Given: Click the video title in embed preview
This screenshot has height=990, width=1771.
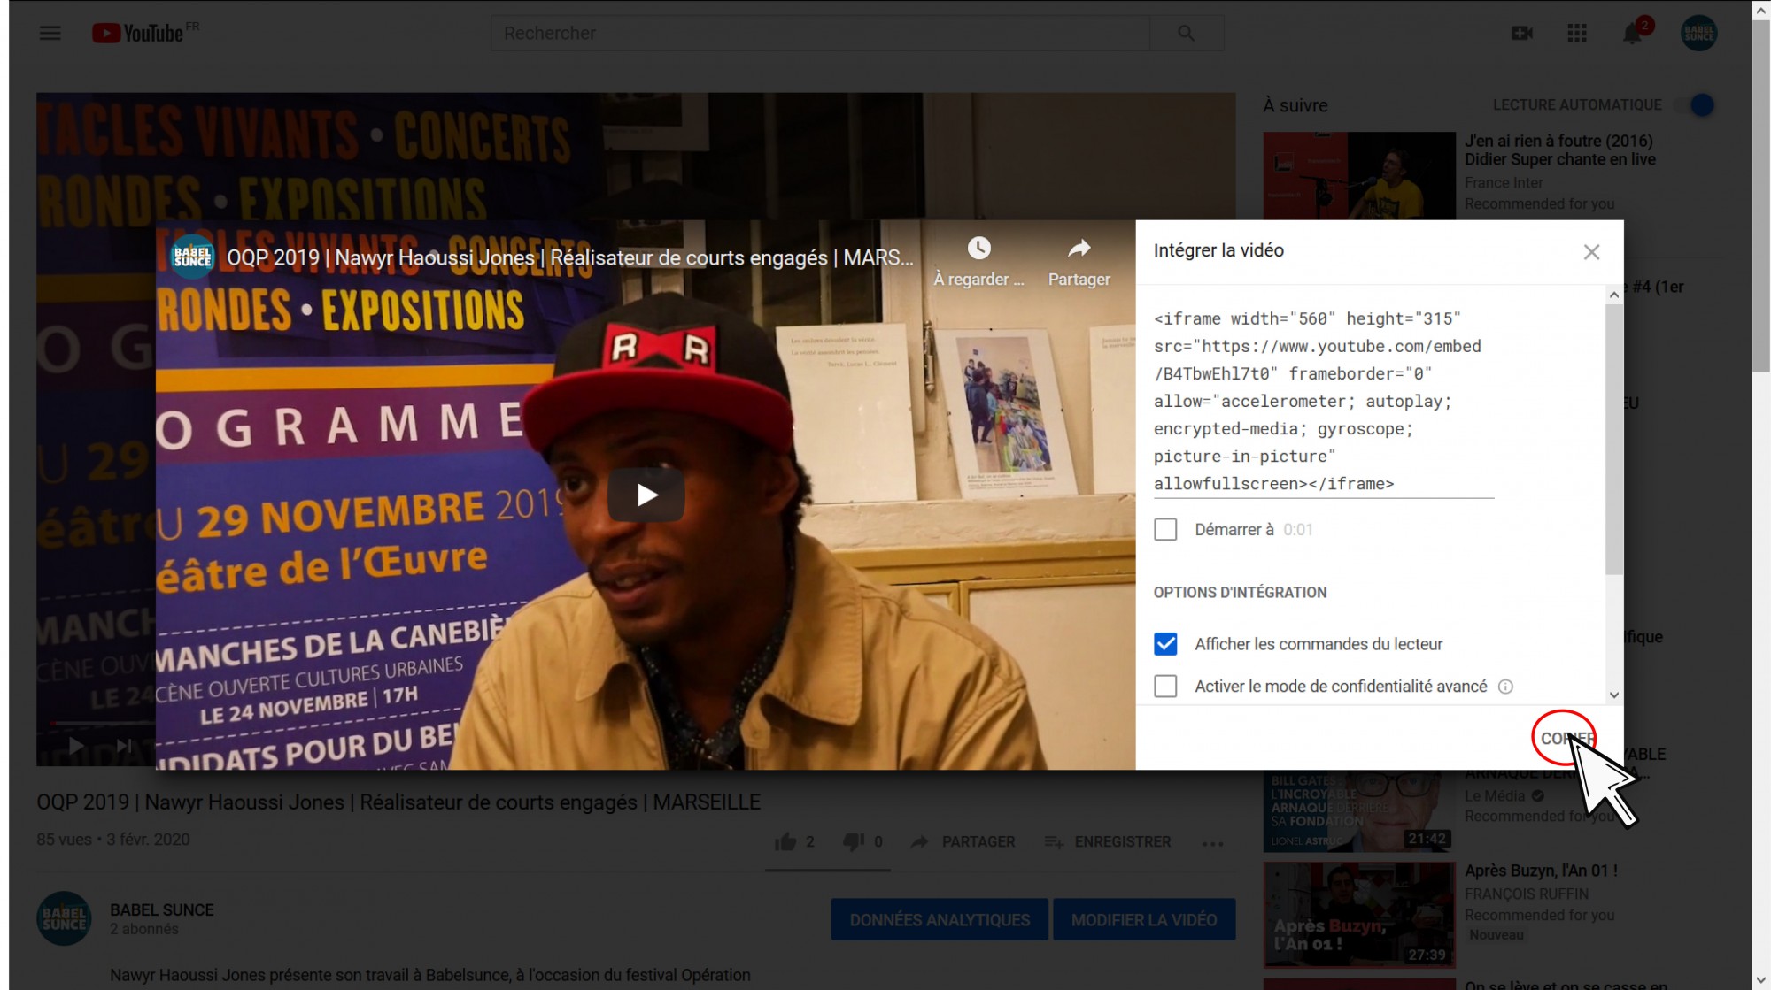Looking at the screenshot, I should [x=570, y=258].
